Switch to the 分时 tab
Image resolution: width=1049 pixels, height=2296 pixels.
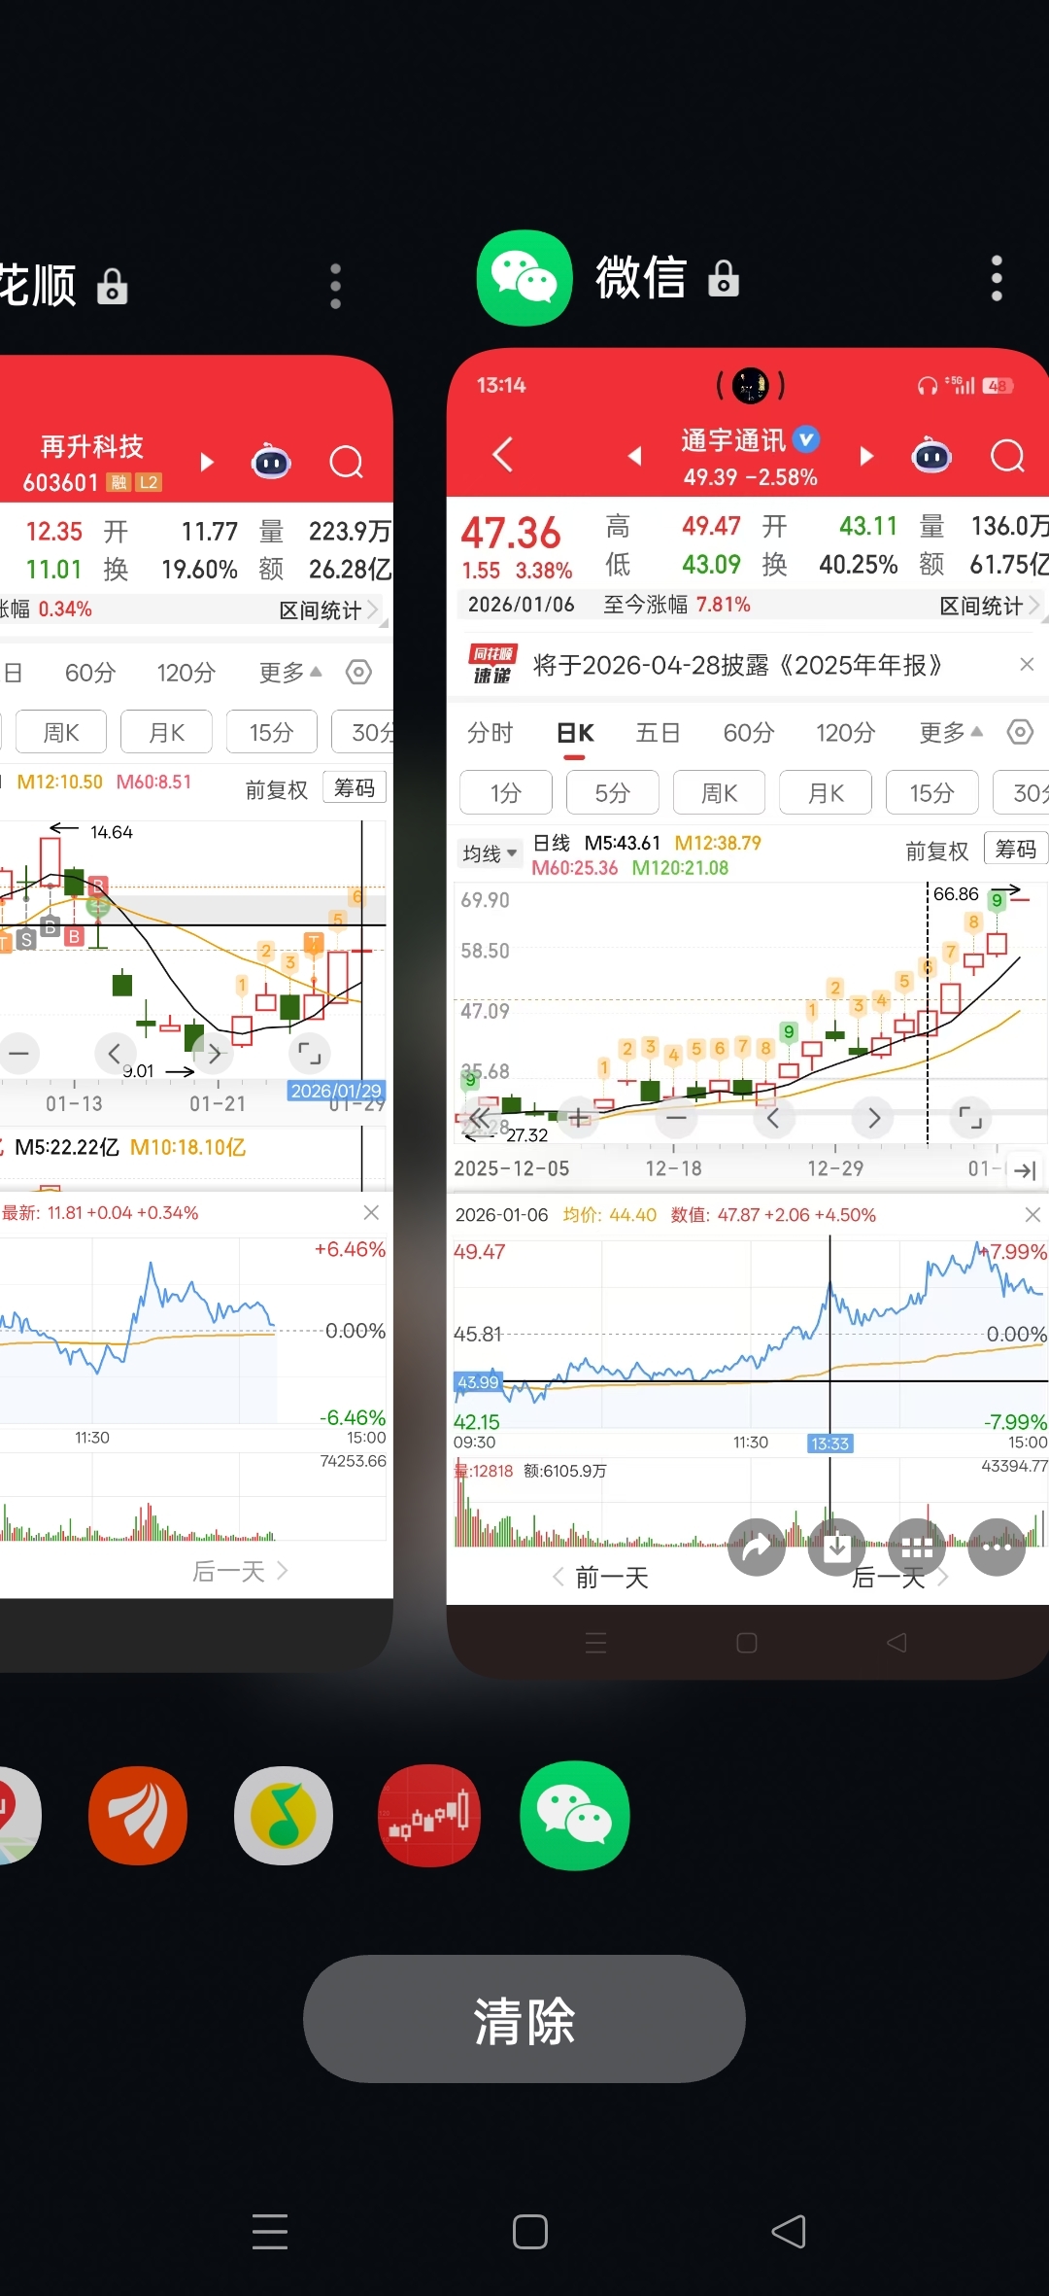pos(490,733)
